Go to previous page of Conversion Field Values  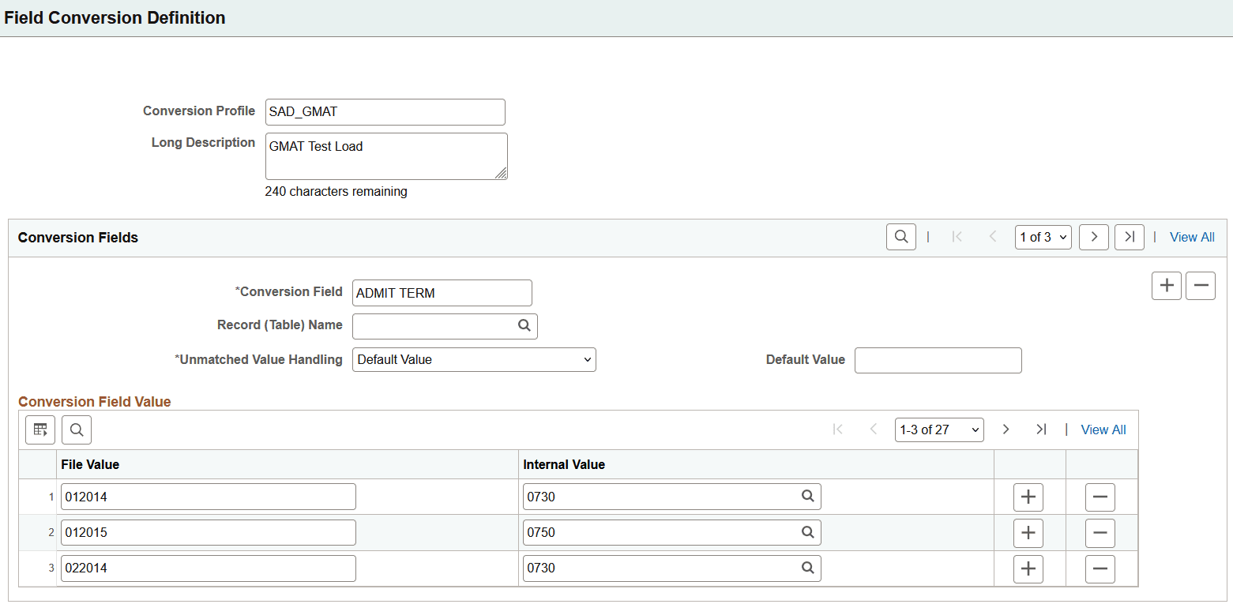click(874, 430)
